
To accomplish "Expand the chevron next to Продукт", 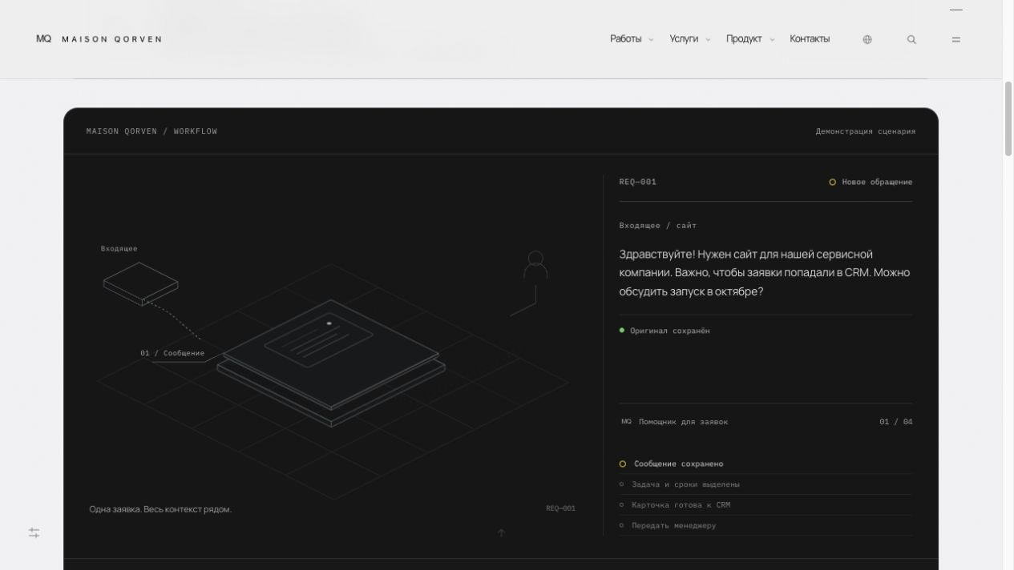I will pos(772,39).
